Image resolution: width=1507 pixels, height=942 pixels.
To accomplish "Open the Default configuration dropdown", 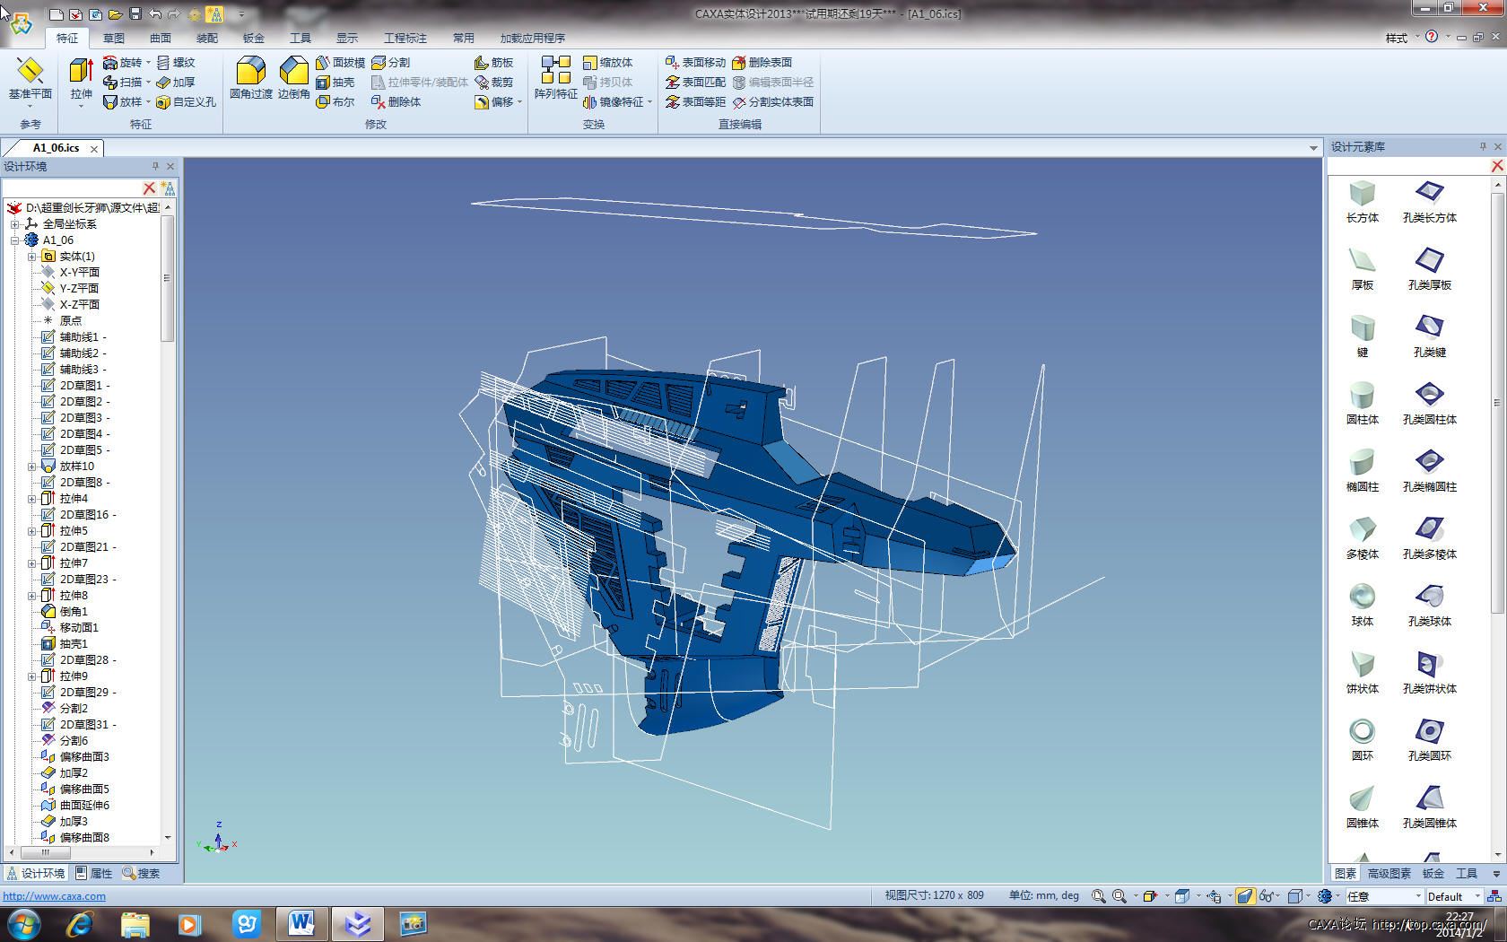I will coord(1477,896).
